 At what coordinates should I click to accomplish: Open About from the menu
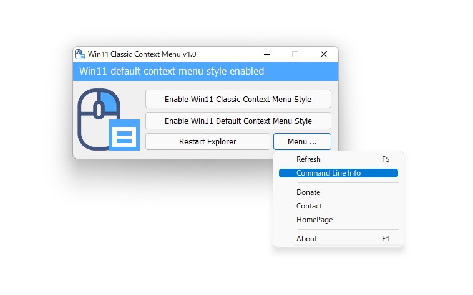[338, 239]
